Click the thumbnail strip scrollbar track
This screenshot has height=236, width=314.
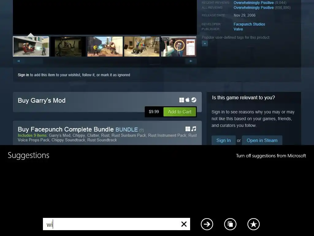(105, 61)
